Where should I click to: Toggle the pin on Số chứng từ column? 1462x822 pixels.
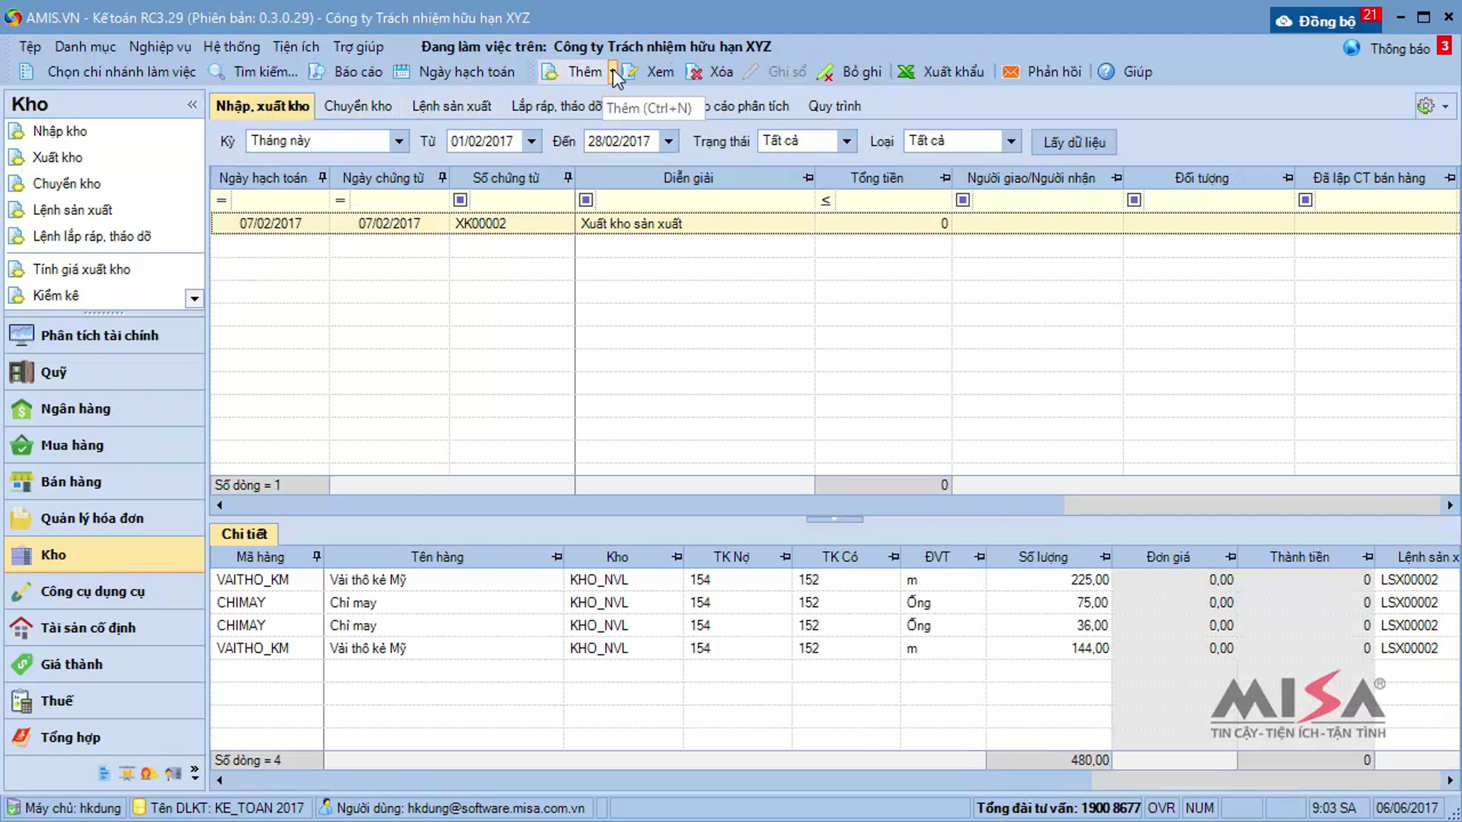(x=568, y=178)
